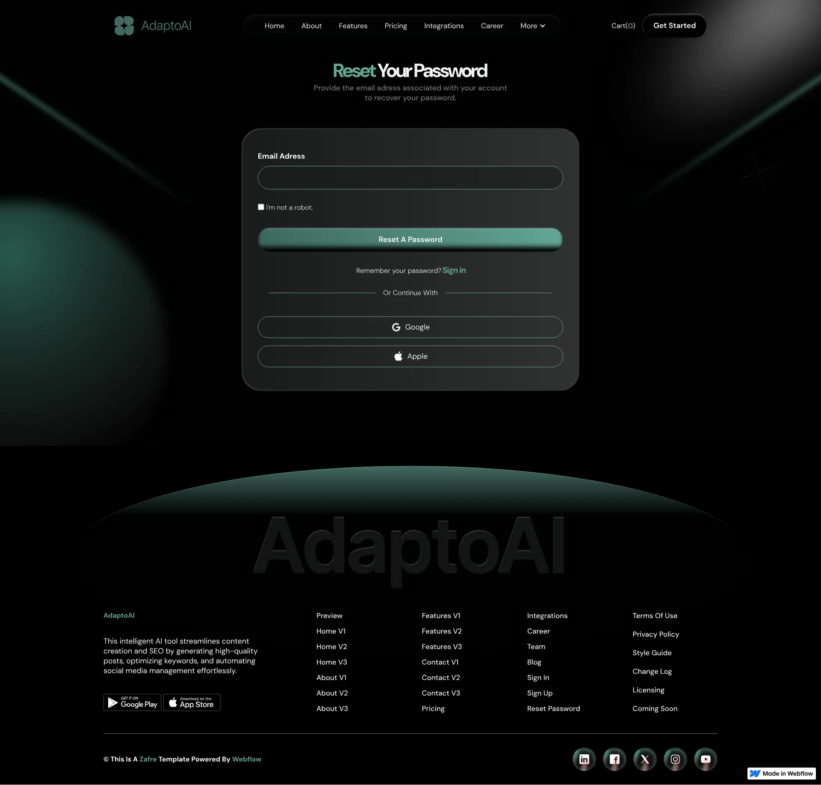
Task: Open Reset Password footer link
Action: click(x=553, y=708)
